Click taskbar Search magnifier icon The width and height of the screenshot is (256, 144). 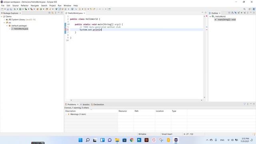point(88,140)
